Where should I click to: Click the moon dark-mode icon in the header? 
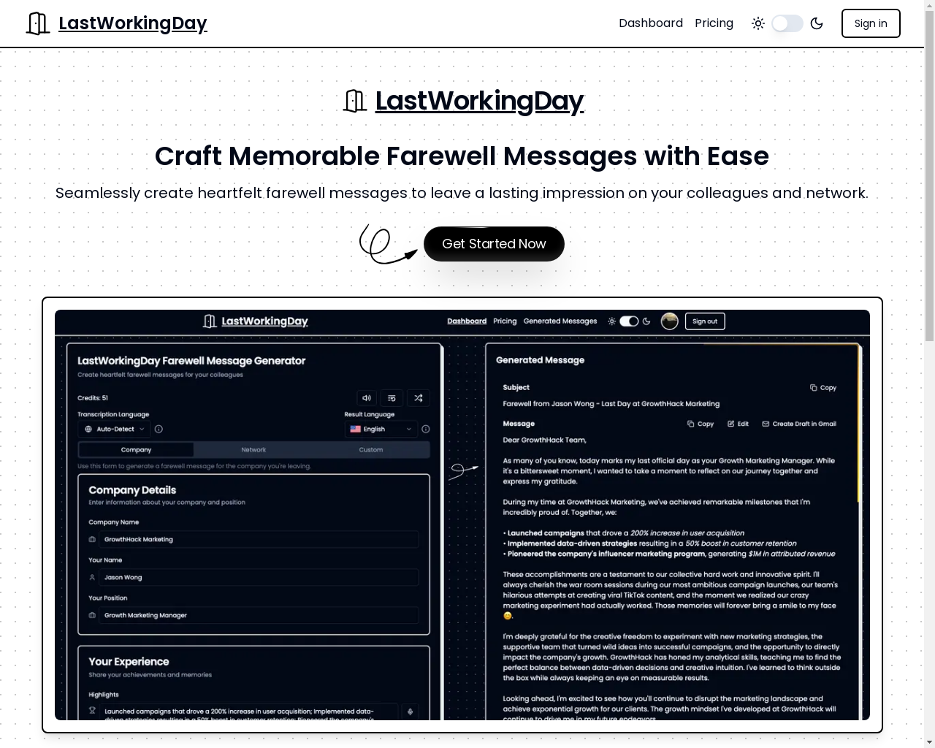[817, 23]
